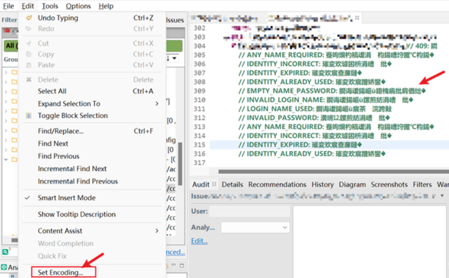This screenshot has width=449, height=278.
Task: Click IDENTITY_ALREADY_USED on line 316
Action: 312,154
